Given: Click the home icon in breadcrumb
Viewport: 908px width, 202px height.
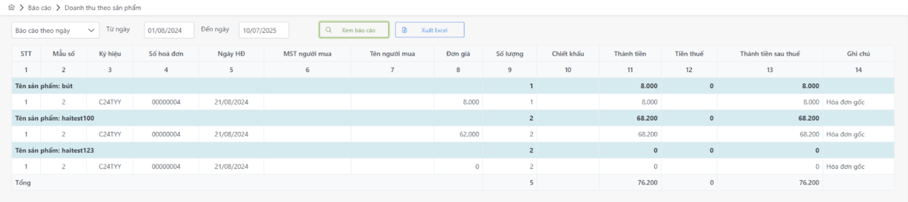Looking at the screenshot, I should 11,8.
